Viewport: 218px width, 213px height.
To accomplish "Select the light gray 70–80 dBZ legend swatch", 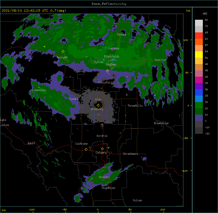I will coord(199,23).
